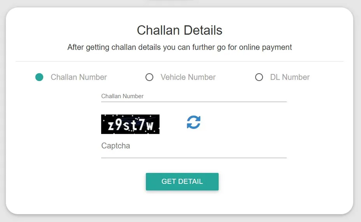The height and width of the screenshot is (222, 361).
Task: Click the Challan Number option label text
Action: click(79, 77)
